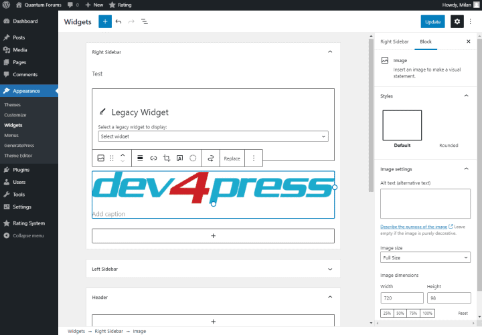Click move to widget area icon
The width and height of the screenshot is (482, 335).
tap(211, 158)
